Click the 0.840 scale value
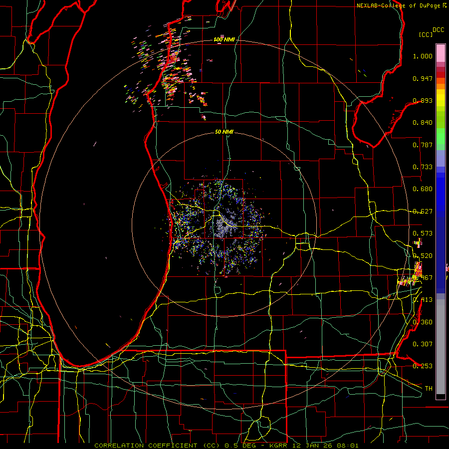The width and height of the screenshot is (449, 449). 423,123
